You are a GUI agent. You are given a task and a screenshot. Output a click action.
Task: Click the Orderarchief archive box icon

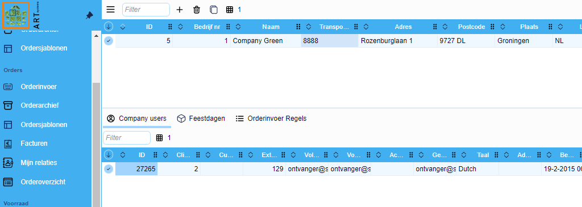(8, 105)
